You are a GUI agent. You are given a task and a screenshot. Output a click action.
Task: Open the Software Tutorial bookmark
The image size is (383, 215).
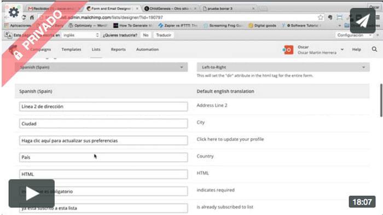pyautogui.click(x=301, y=25)
